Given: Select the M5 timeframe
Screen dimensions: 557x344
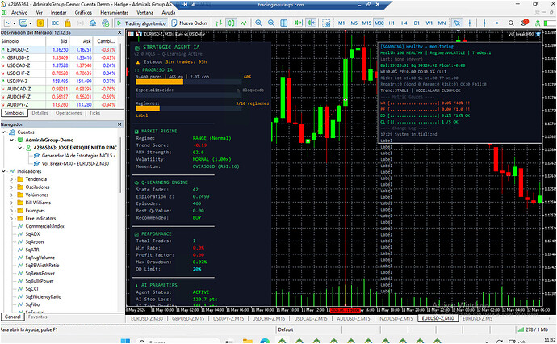Looking at the screenshot, I should pos(354,23).
